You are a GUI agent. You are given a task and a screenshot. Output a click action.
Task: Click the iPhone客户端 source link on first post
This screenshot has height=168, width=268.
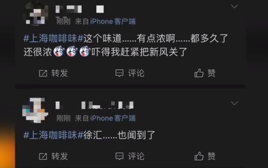tap(113, 22)
